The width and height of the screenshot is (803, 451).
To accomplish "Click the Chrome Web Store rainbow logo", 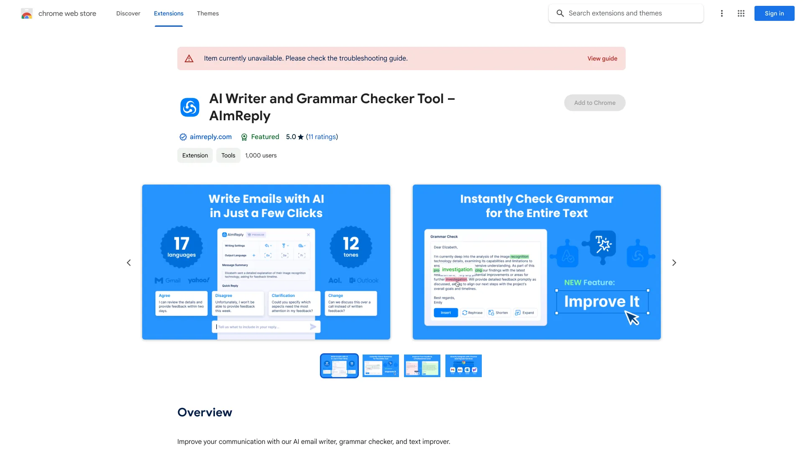I will coord(26,13).
